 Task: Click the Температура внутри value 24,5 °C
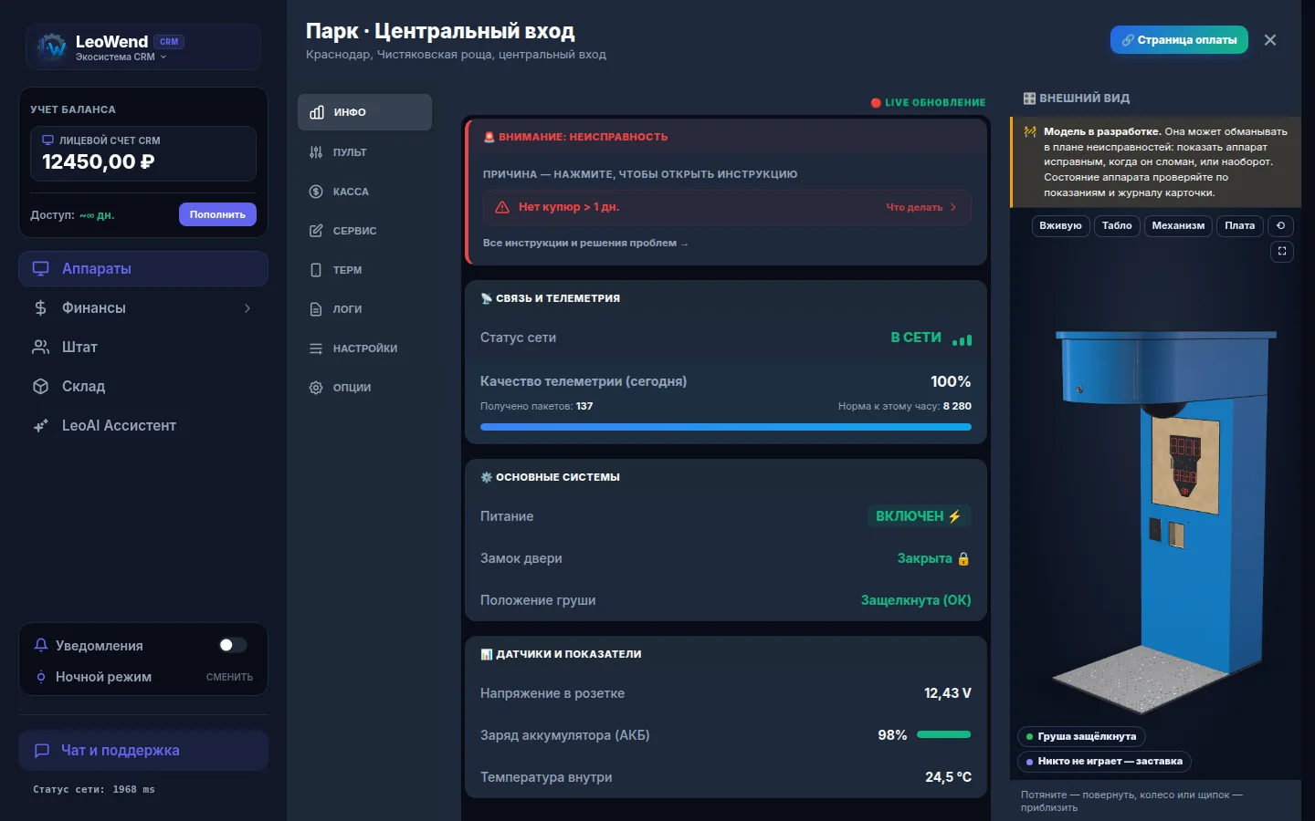pyautogui.click(x=948, y=777)
